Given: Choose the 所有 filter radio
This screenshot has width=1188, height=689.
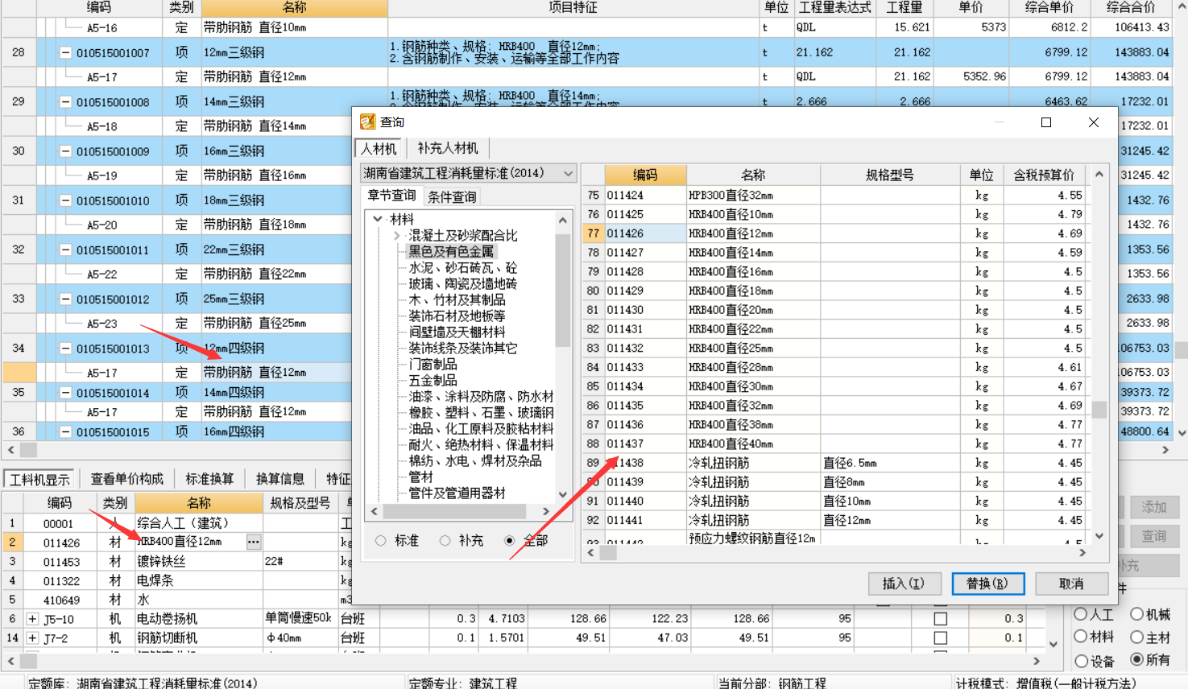Looking at the screenshot, I should (1136, 659).
